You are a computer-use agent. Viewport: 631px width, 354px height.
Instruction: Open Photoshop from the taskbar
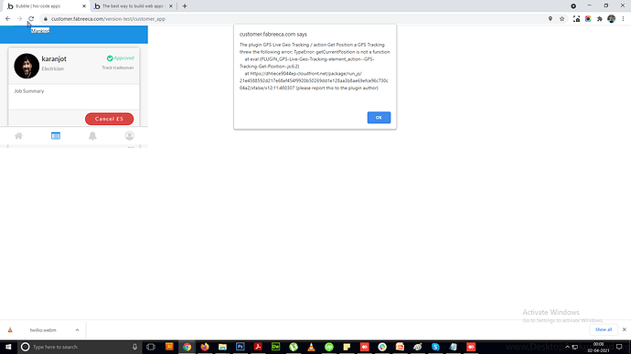(241, 347)
